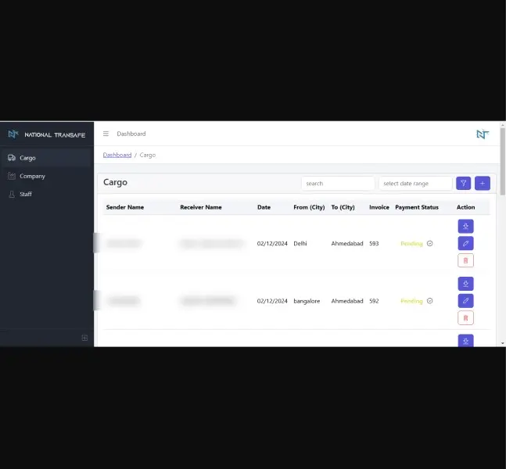Delete the invoice 593 cargo entry
The height and width of the screenshot is (469, 506).
click(x=465, y=260)
